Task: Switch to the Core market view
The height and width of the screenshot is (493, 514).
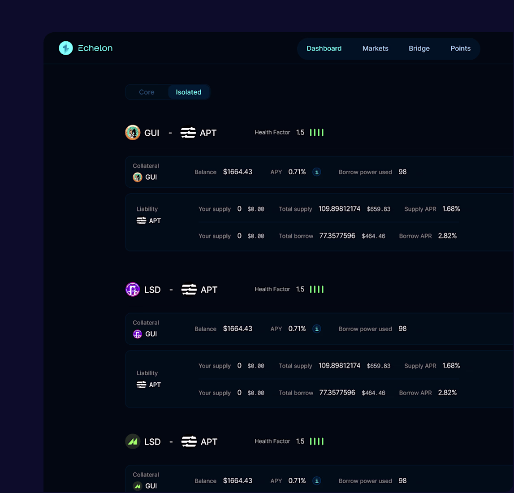Action: 147,92
